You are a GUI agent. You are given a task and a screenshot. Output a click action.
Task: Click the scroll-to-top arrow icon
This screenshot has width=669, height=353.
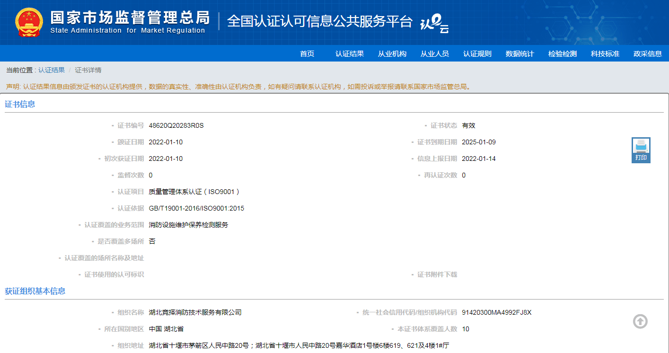640,322
